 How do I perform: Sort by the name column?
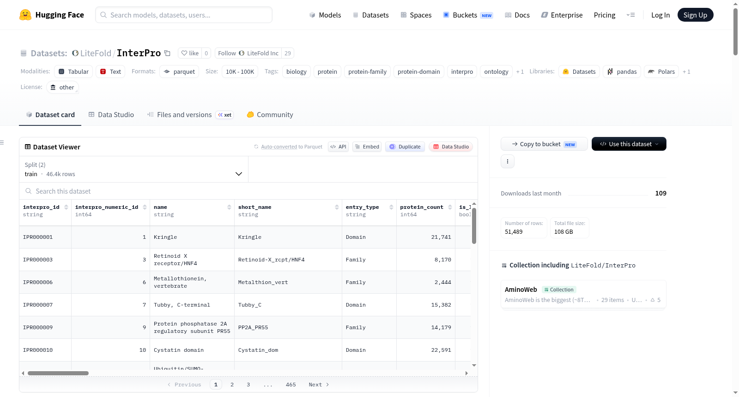pyautogui.click(x=229, y=207)
